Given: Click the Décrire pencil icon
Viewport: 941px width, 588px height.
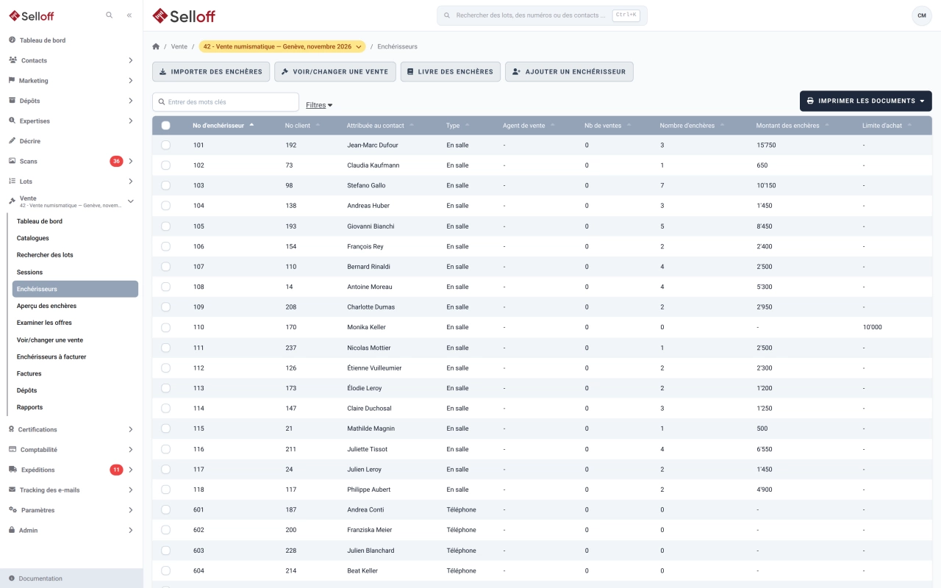Looking at the screenshot, I should pyautogui.click(x=12, y=140).
